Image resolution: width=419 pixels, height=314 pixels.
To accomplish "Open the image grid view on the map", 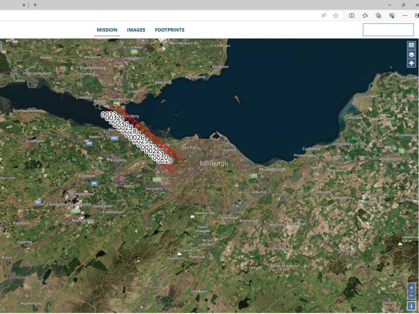I will pos(411,45).
